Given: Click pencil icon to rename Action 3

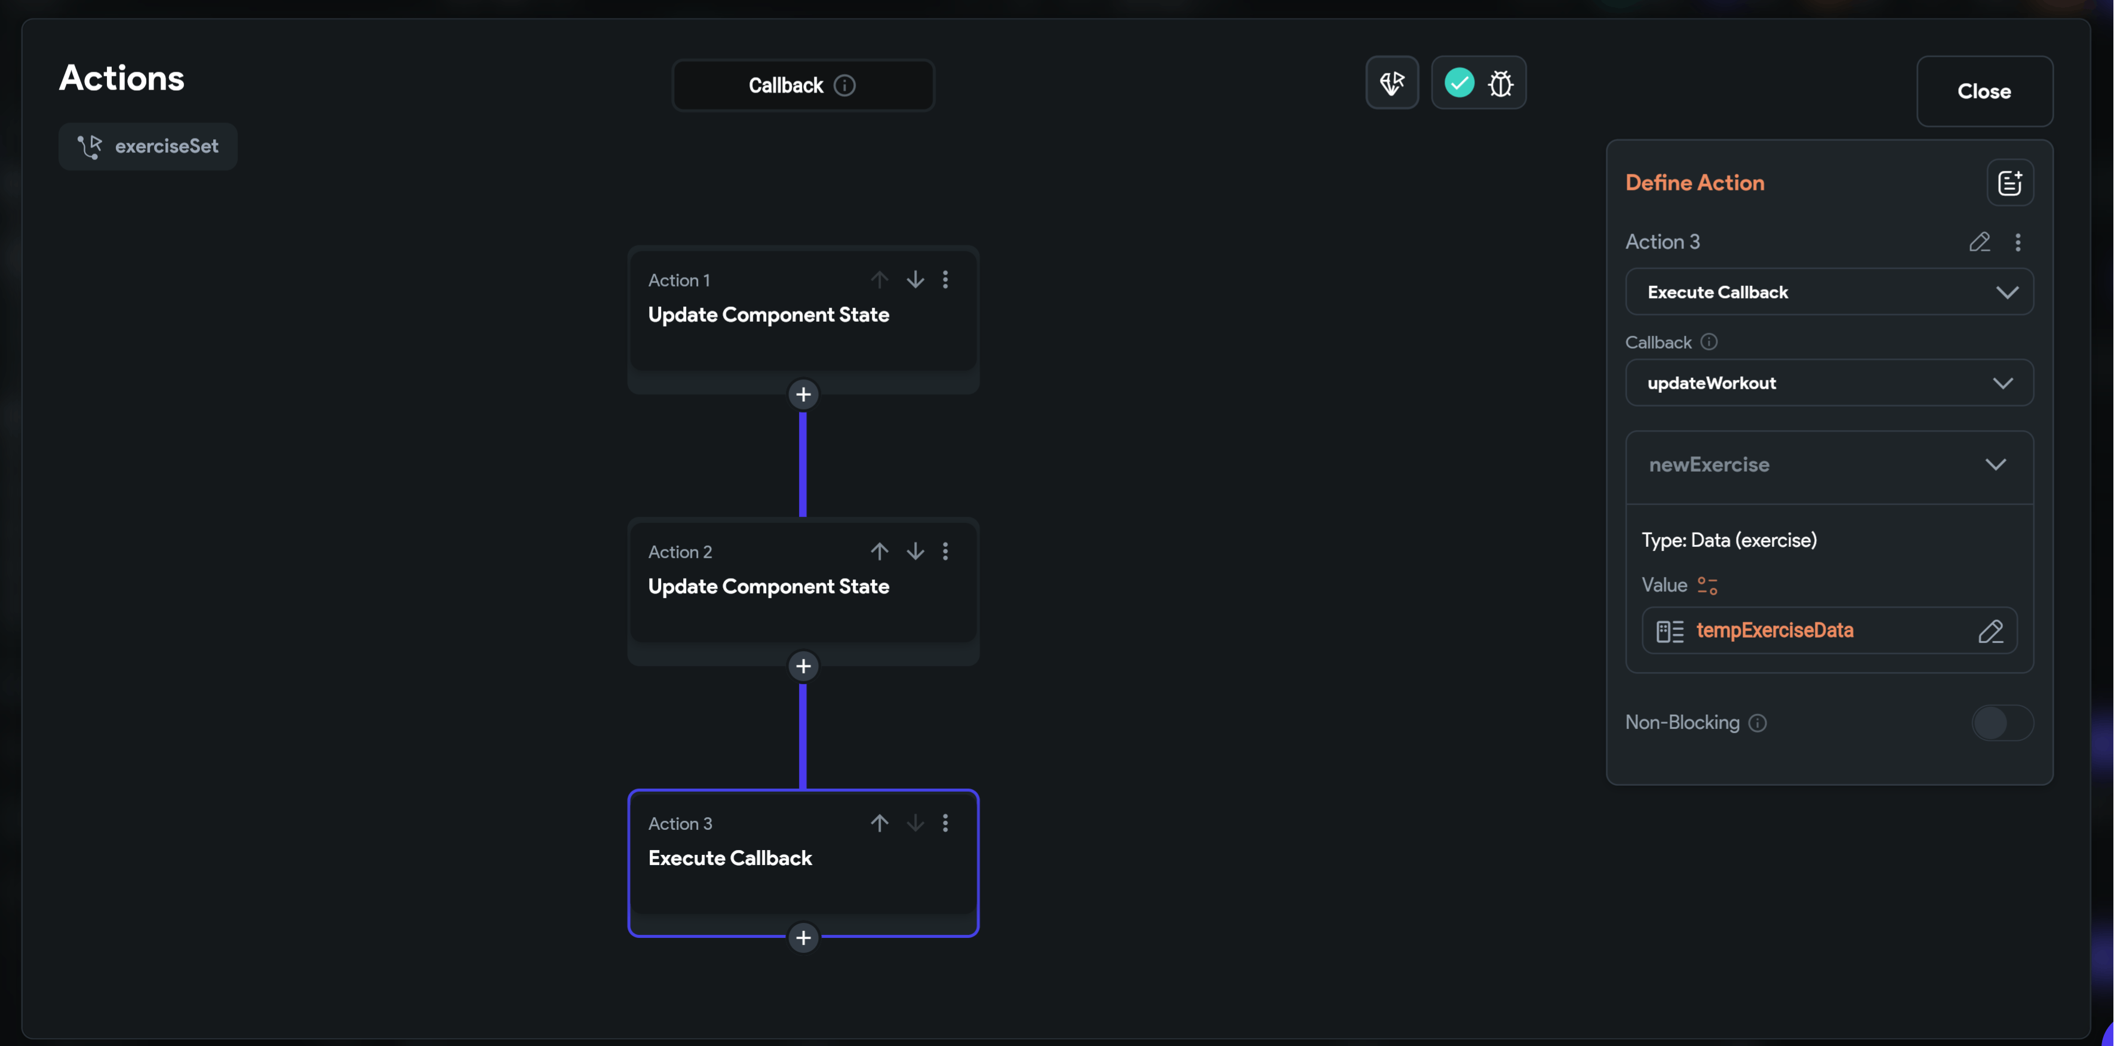Looking at the screenshot, I should tap(1980, 242).
